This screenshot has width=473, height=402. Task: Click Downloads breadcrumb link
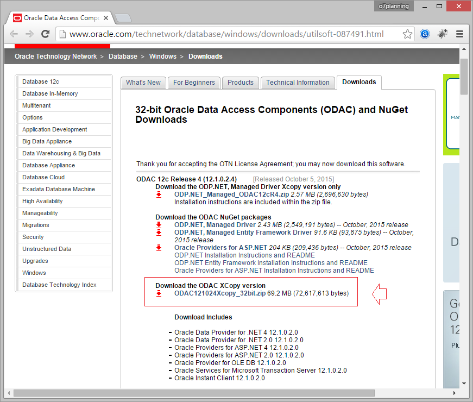pyautogui.click(x=205, y=56)
